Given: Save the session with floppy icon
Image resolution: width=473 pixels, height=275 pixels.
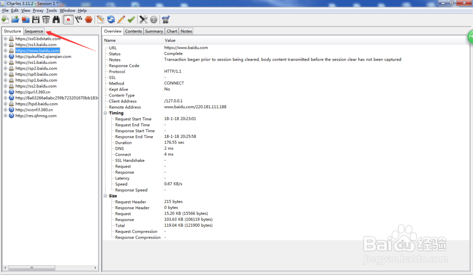Looking at the screenshot, I should [x=35, y=19].
